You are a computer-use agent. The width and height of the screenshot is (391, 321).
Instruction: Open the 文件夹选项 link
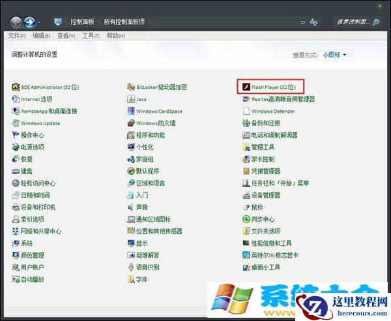point(266,231)
